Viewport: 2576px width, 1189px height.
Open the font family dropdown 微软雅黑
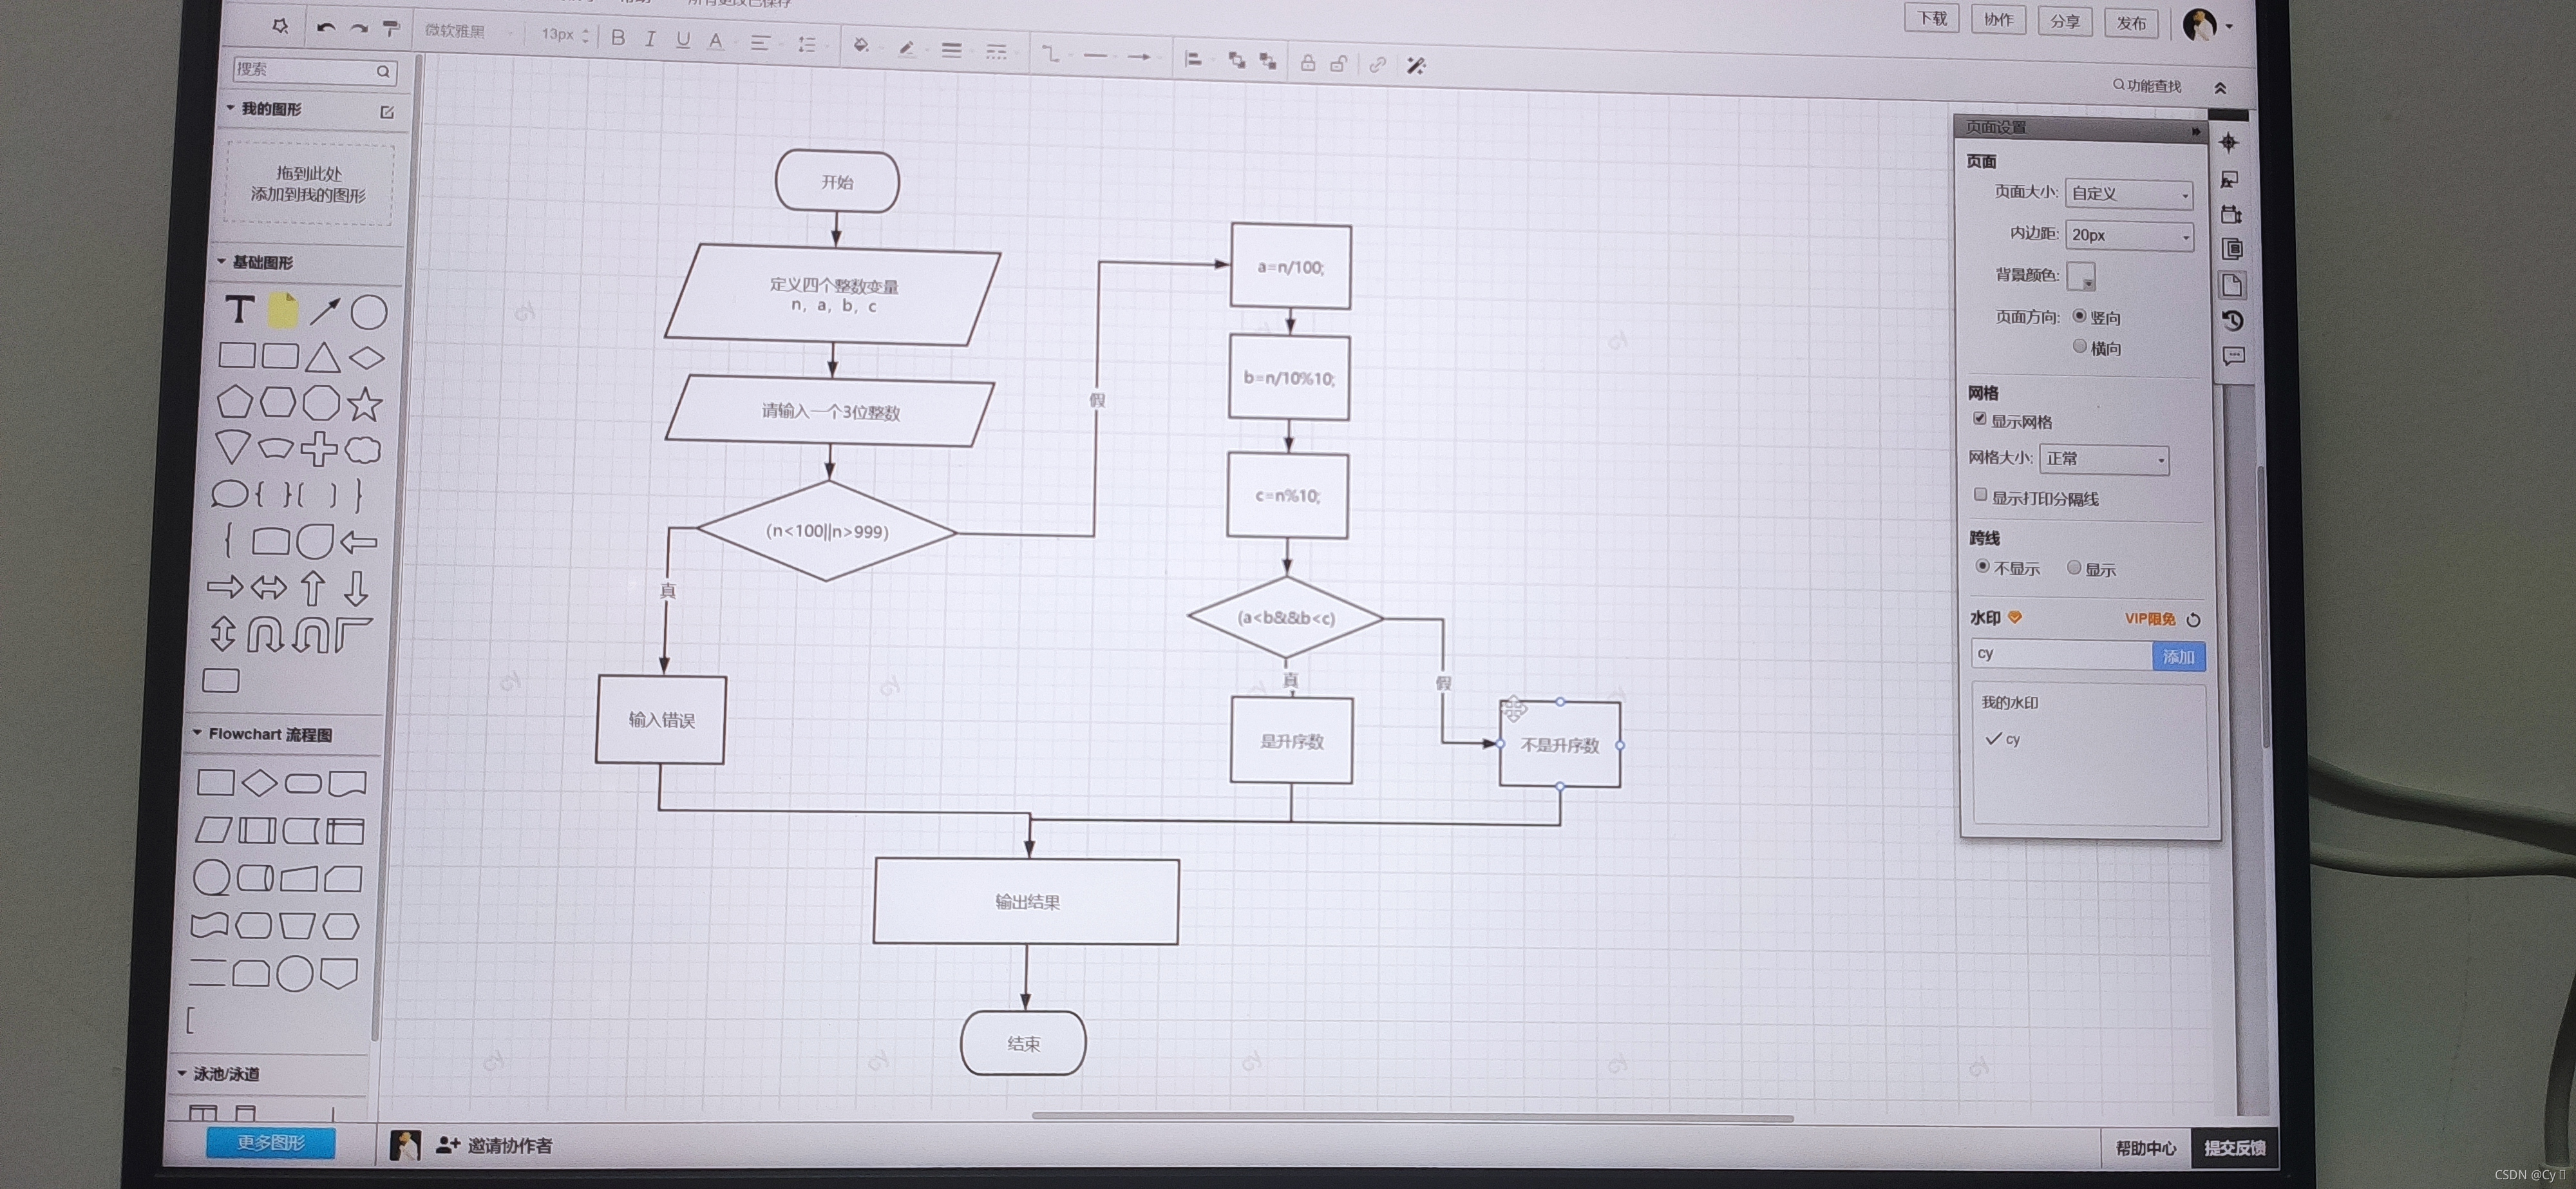coord(468,31)
